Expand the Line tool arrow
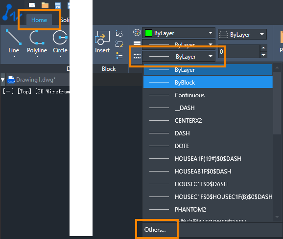 point(14,57)
